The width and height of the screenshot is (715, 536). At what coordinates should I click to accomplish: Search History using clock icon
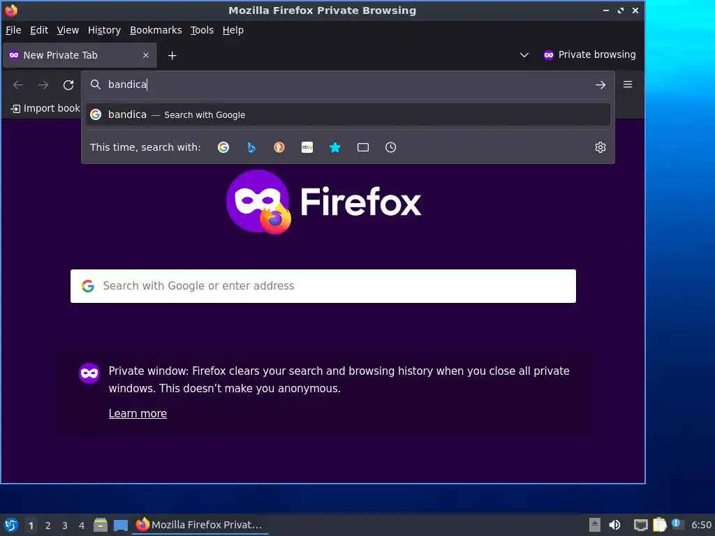point(391,147)
